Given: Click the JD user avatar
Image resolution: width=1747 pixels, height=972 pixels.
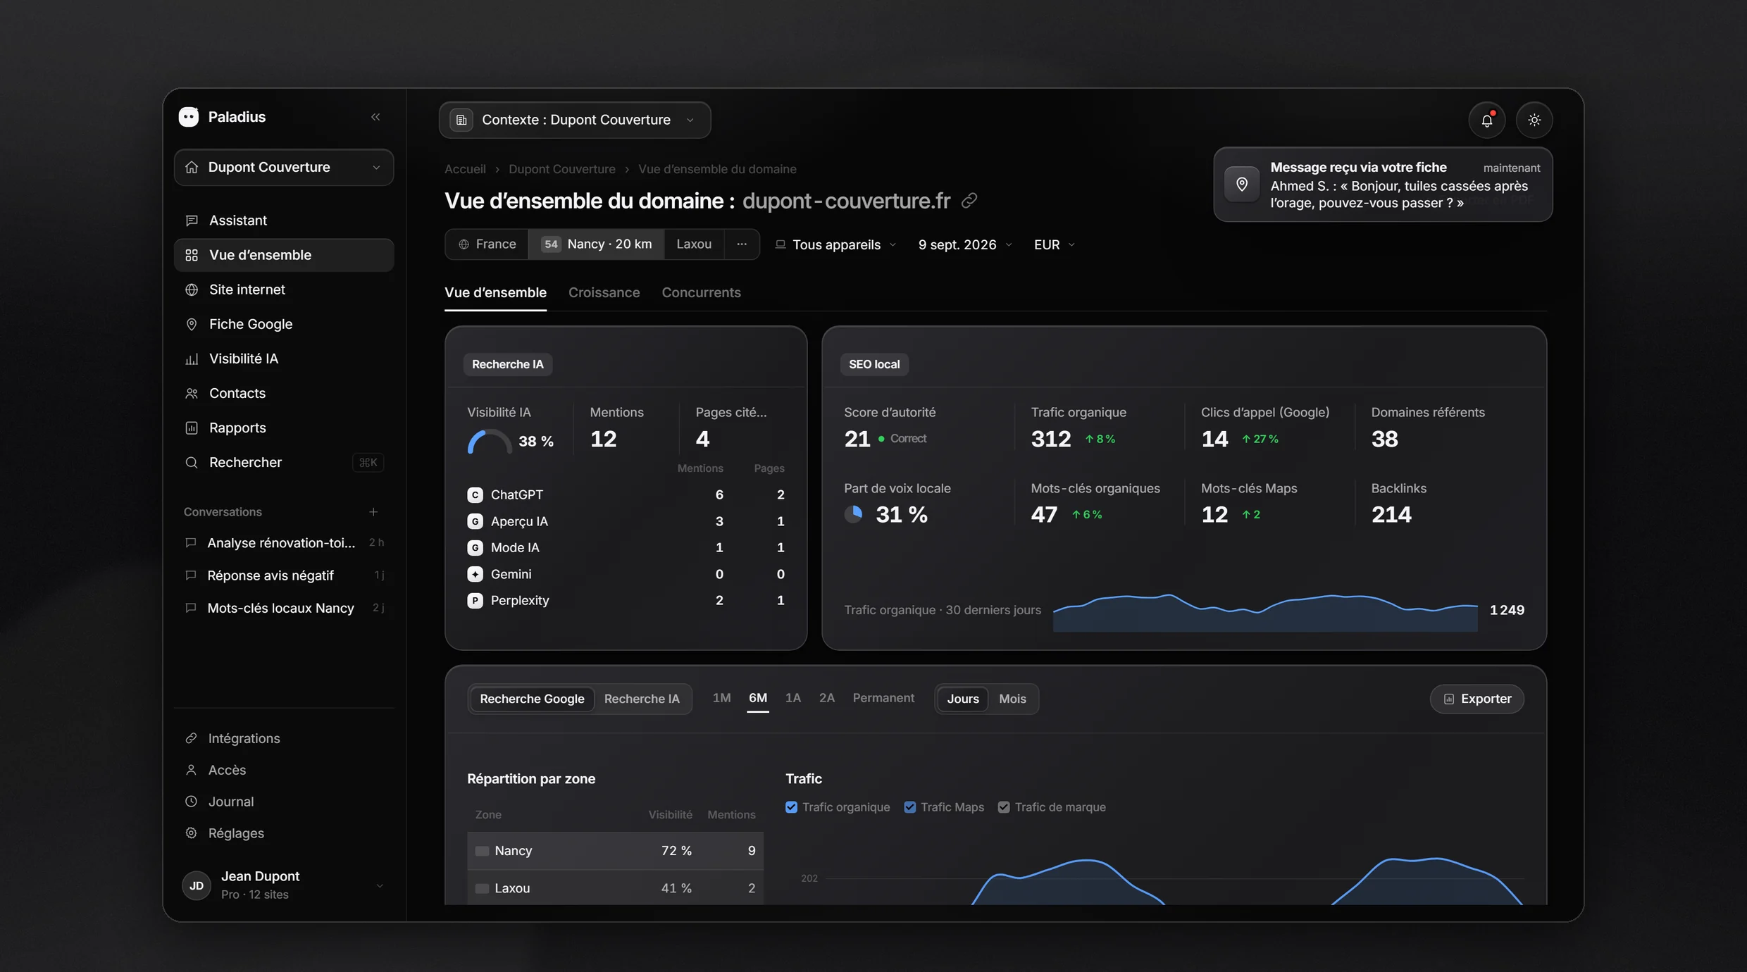Looking at the screenshot, I should [x=197, y=885].
